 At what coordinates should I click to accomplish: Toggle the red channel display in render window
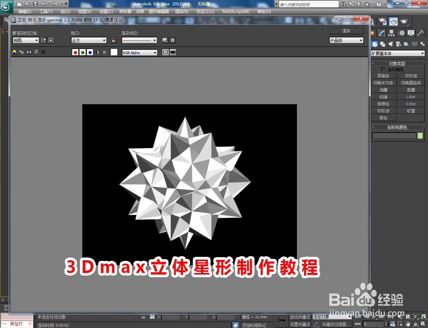tap(75, 52)
